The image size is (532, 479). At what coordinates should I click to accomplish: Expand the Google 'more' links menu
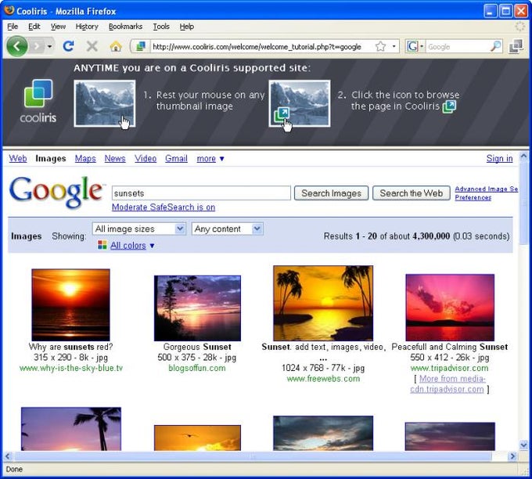click(x=210, y=159)
